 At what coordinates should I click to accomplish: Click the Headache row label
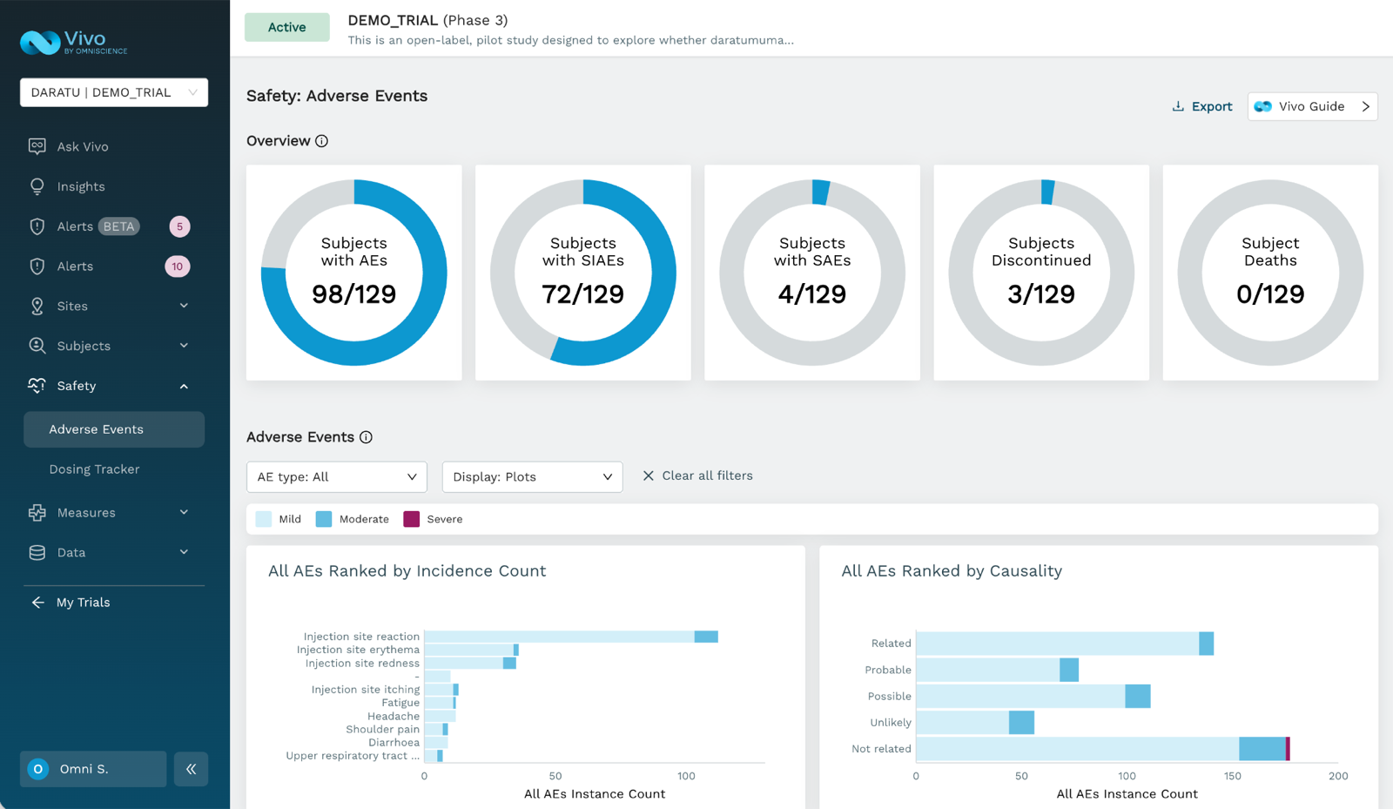394,716
